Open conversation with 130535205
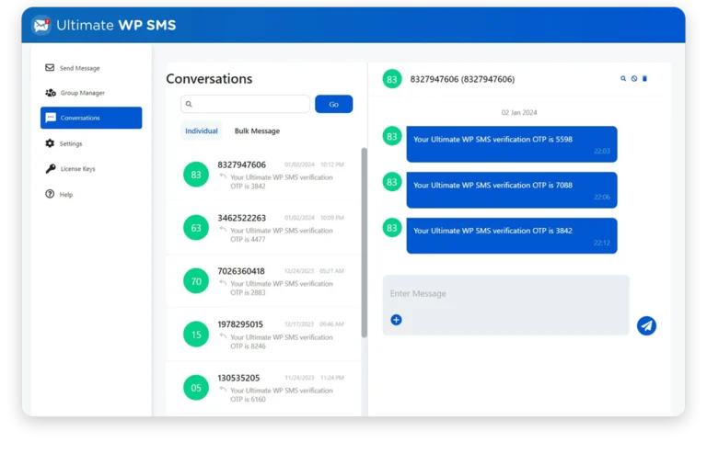707x454 pixels. (x=264, y=388)
